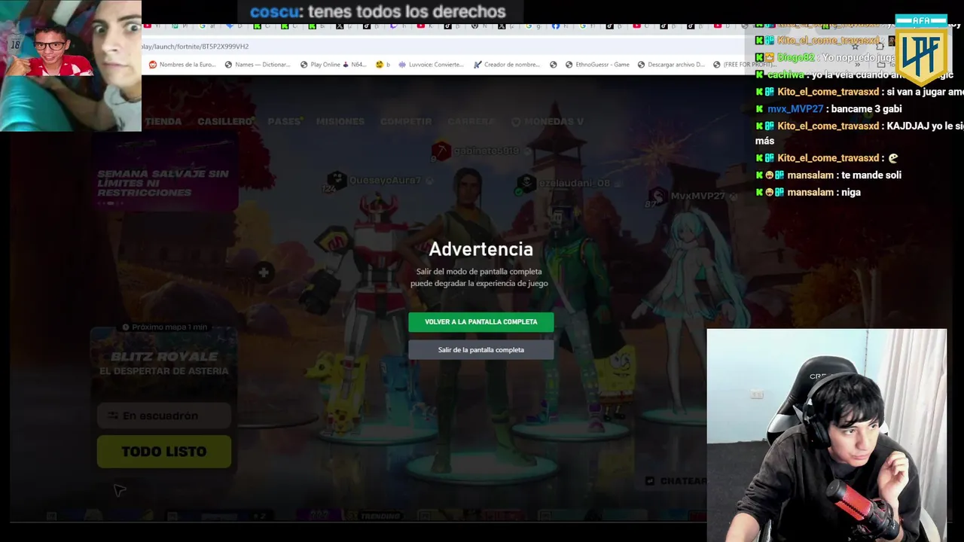The image size is (964, 542).
Task: Click the Próximo mapa 1 min timer label
Action: (x=164, y=327)
